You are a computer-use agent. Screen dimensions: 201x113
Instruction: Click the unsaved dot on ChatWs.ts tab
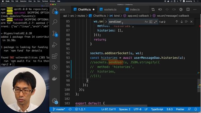coord(94,9)
